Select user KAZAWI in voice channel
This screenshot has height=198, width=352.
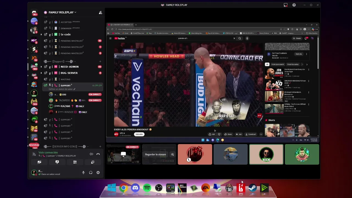[x=75, y=106]
